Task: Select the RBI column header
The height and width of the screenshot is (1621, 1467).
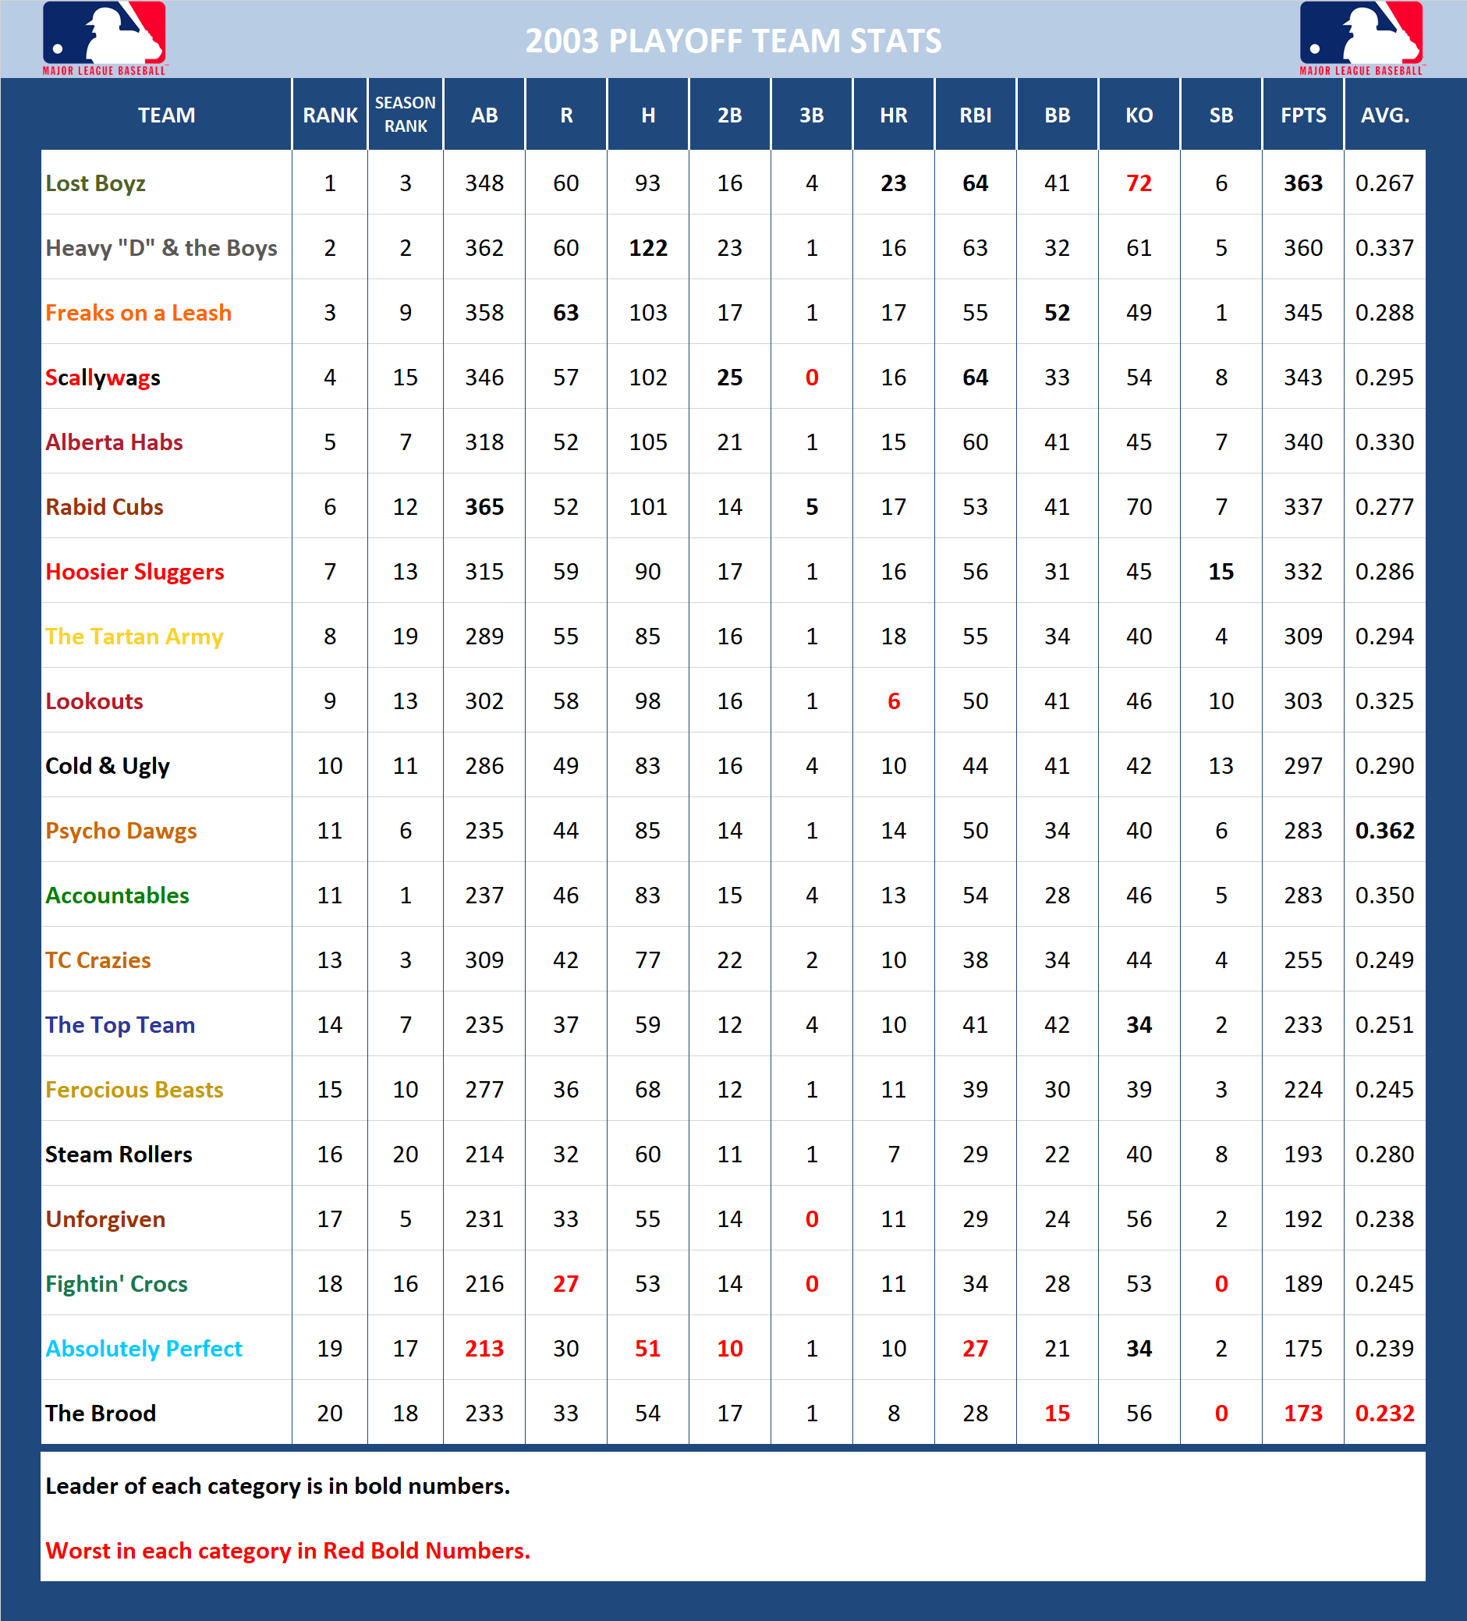Action: (975, 115)
